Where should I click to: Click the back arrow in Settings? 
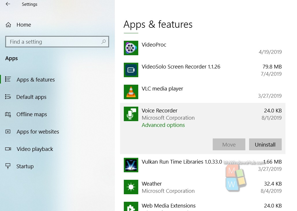click(8, 4)
